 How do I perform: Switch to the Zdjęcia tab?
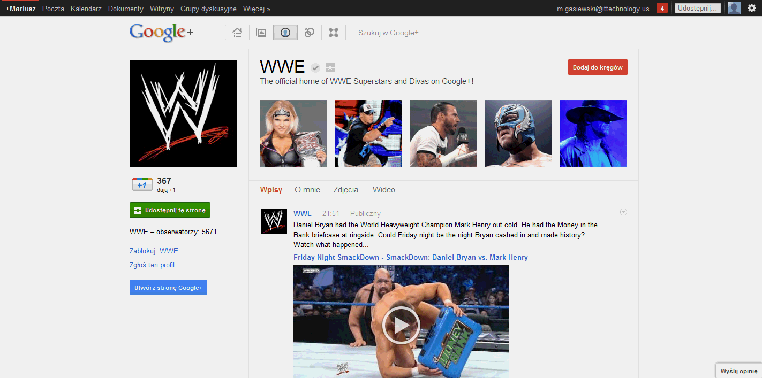(346, 190)
